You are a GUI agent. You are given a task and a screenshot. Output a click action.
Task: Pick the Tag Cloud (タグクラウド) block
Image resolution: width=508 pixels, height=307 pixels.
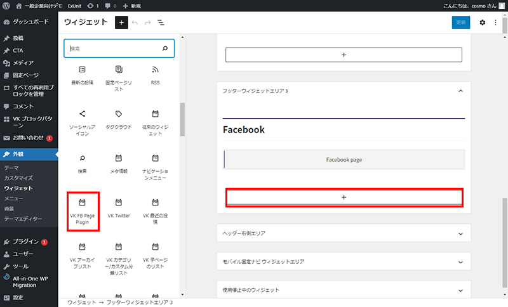click(x=119, y=118)
